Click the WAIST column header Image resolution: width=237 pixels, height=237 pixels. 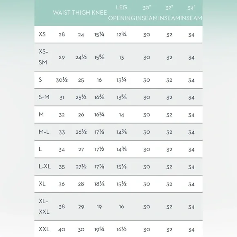[62, 13]
